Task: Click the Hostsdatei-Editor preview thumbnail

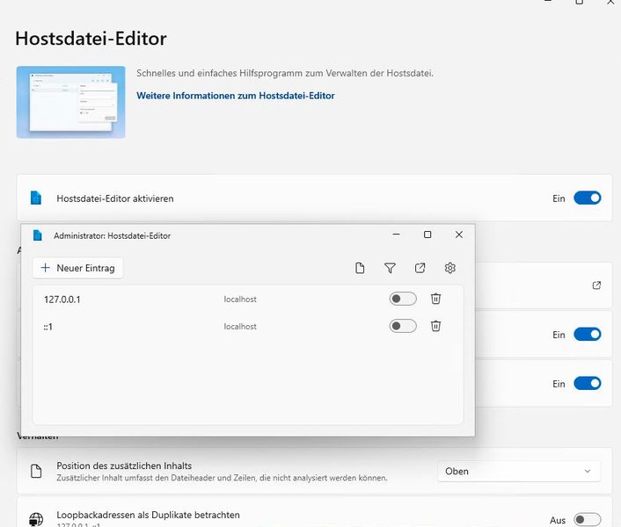Action: 71,102
